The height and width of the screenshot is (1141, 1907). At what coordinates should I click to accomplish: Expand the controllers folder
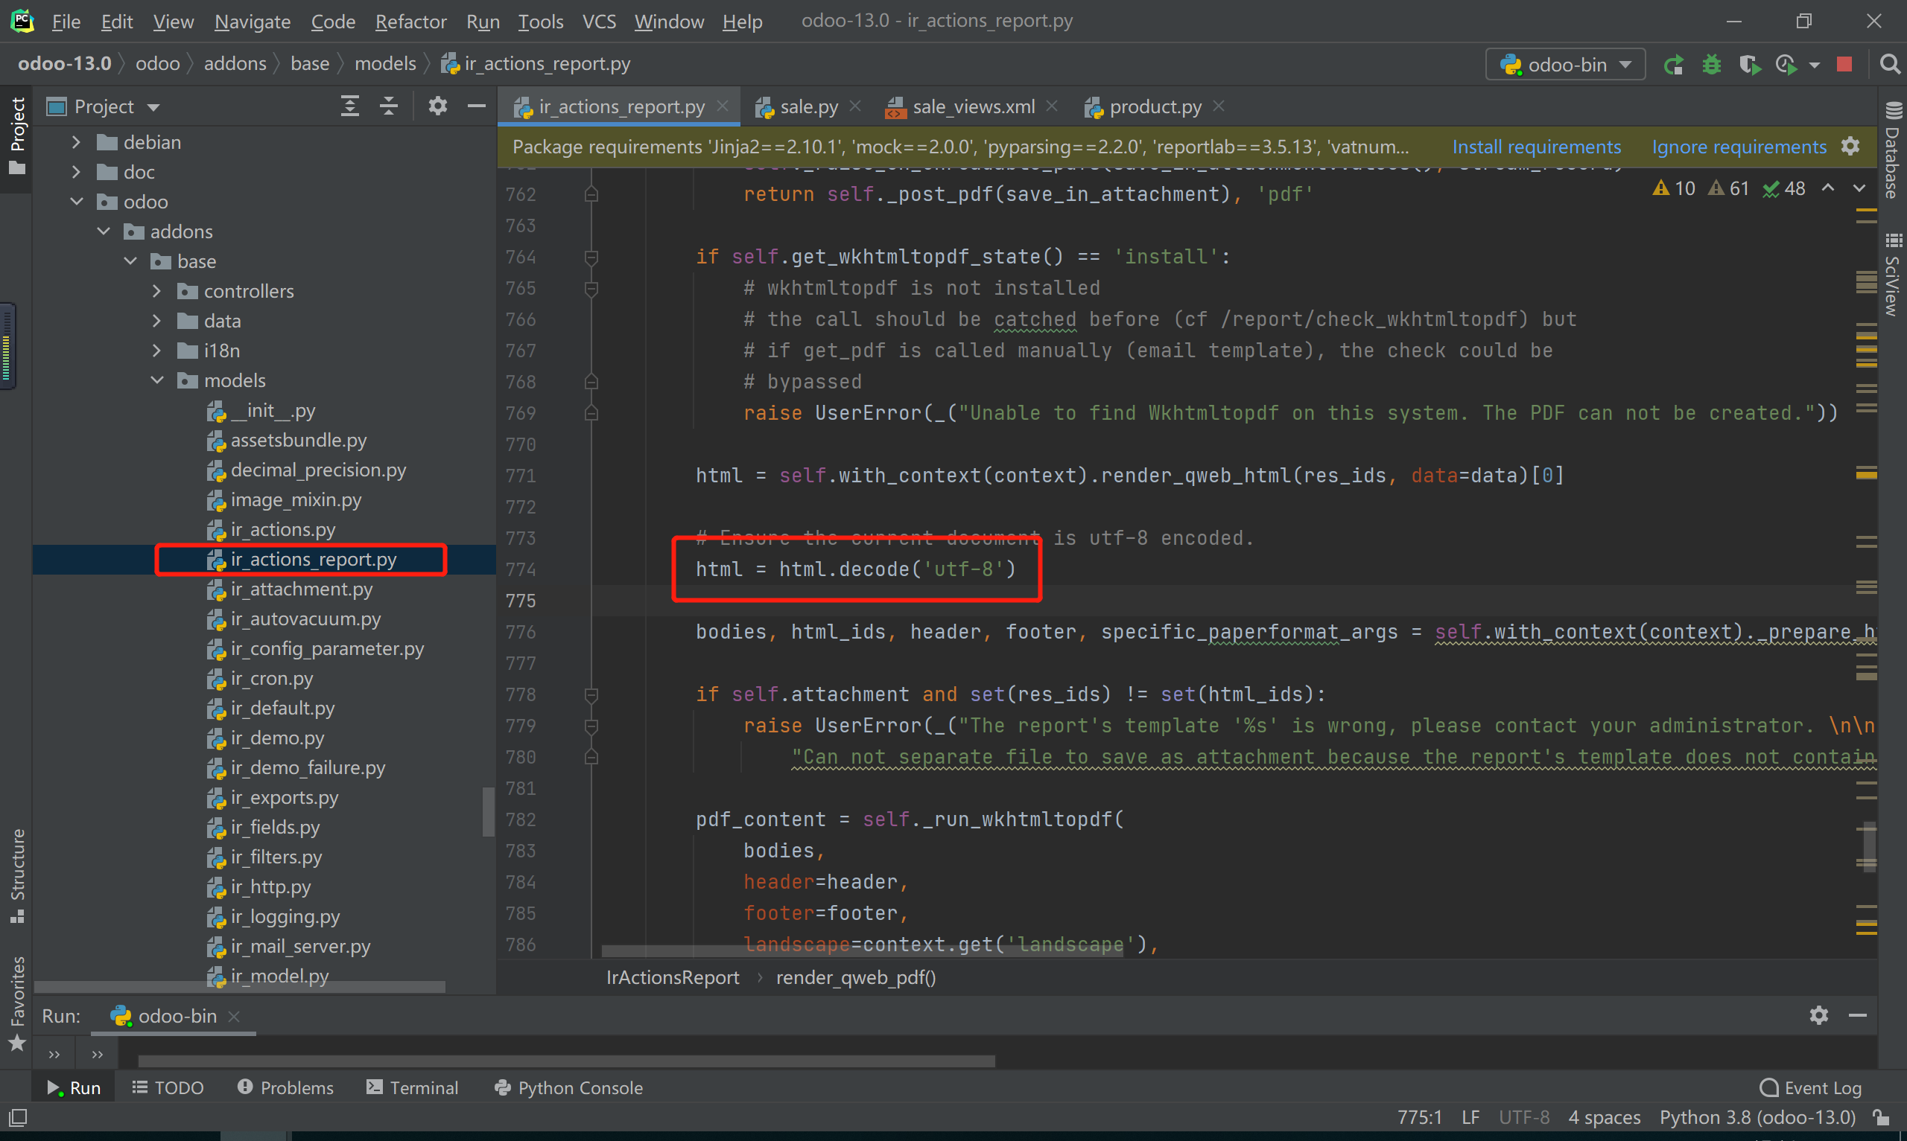coord(157,292)
